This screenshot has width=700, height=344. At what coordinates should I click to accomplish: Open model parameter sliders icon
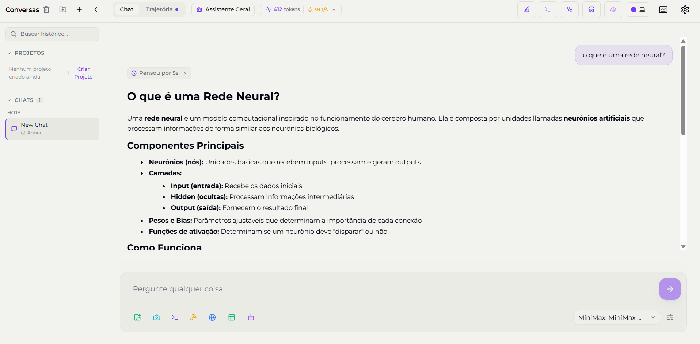[670, 317]
